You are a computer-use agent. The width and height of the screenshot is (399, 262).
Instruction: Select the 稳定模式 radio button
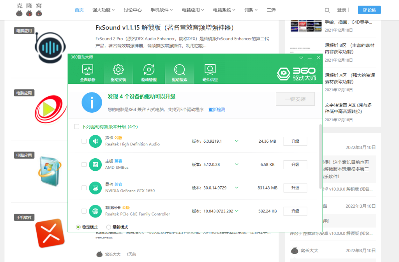[78, 227]
